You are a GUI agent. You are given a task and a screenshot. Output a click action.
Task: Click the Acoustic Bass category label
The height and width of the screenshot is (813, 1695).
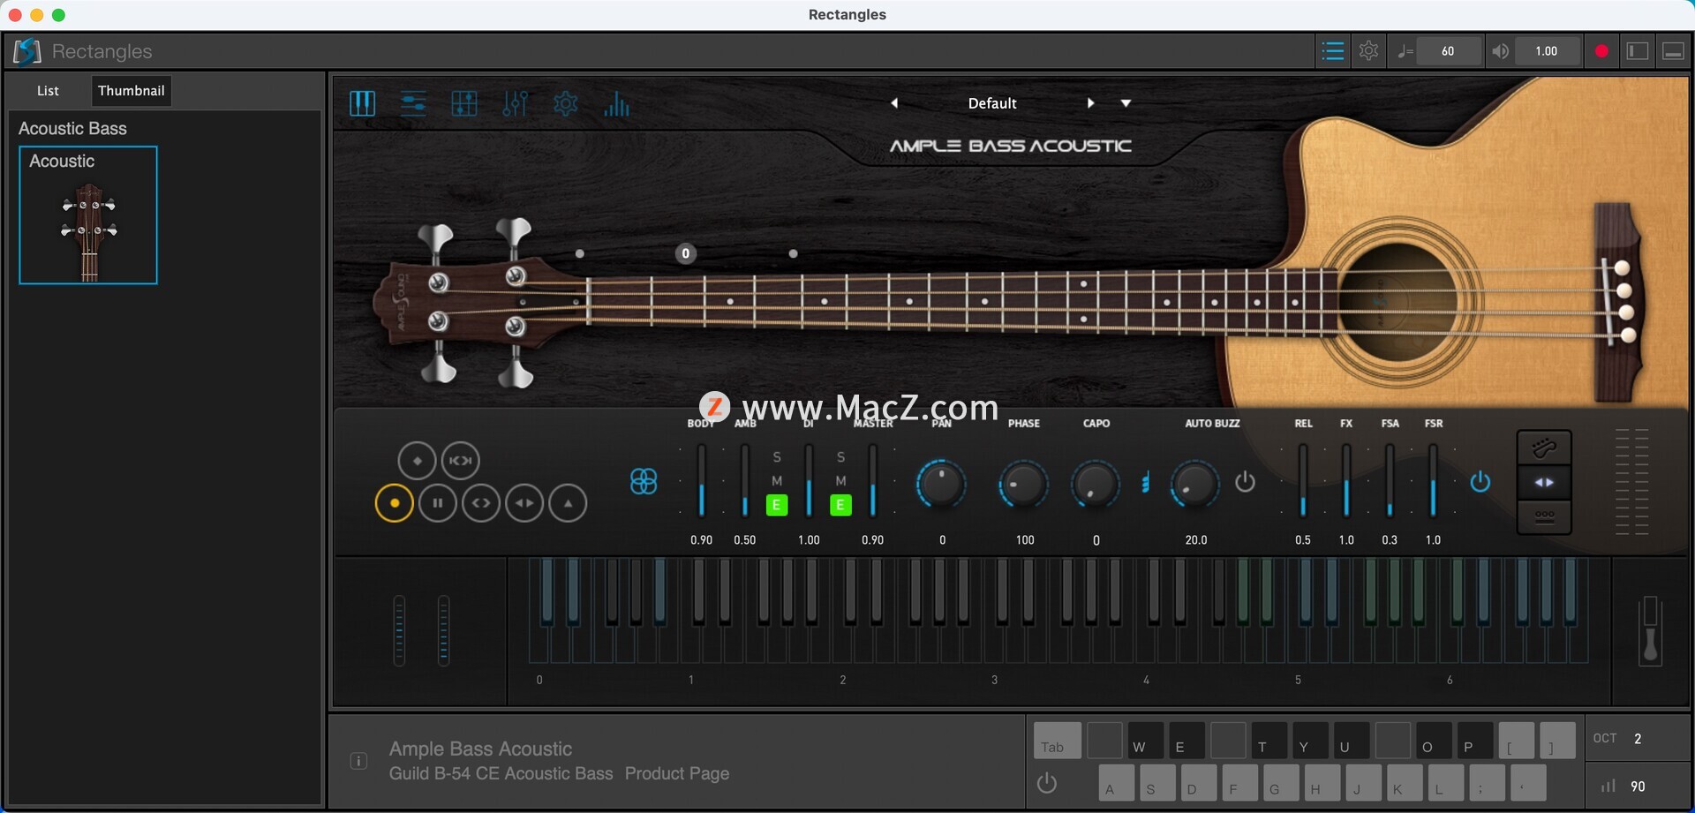[72, 129]
